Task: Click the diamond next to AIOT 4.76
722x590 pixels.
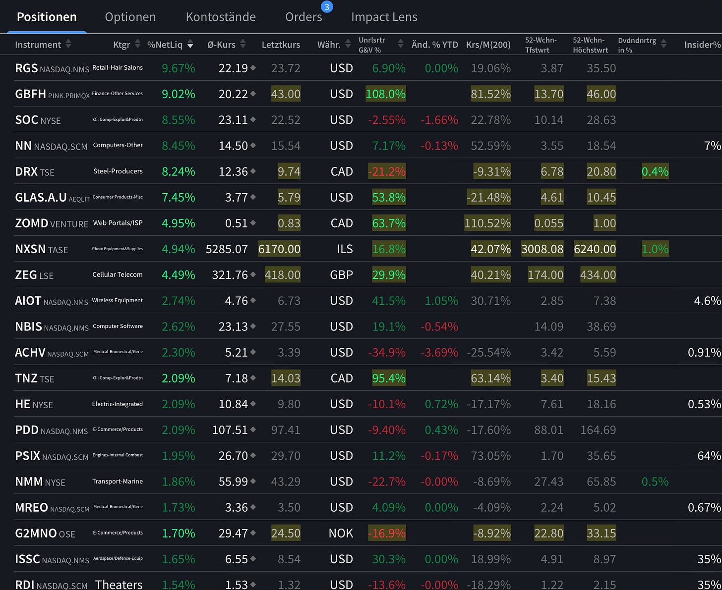Action: click(x=253, y=301)
